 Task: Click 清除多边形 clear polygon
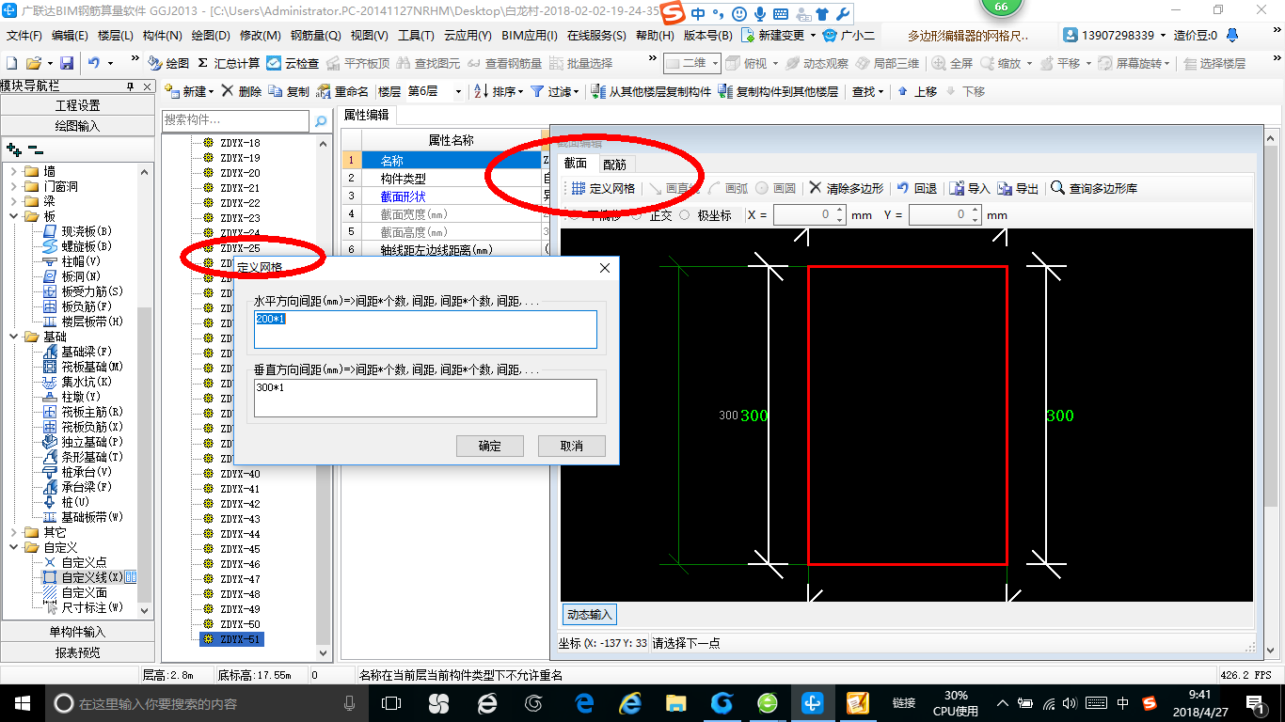coord(846,188)
